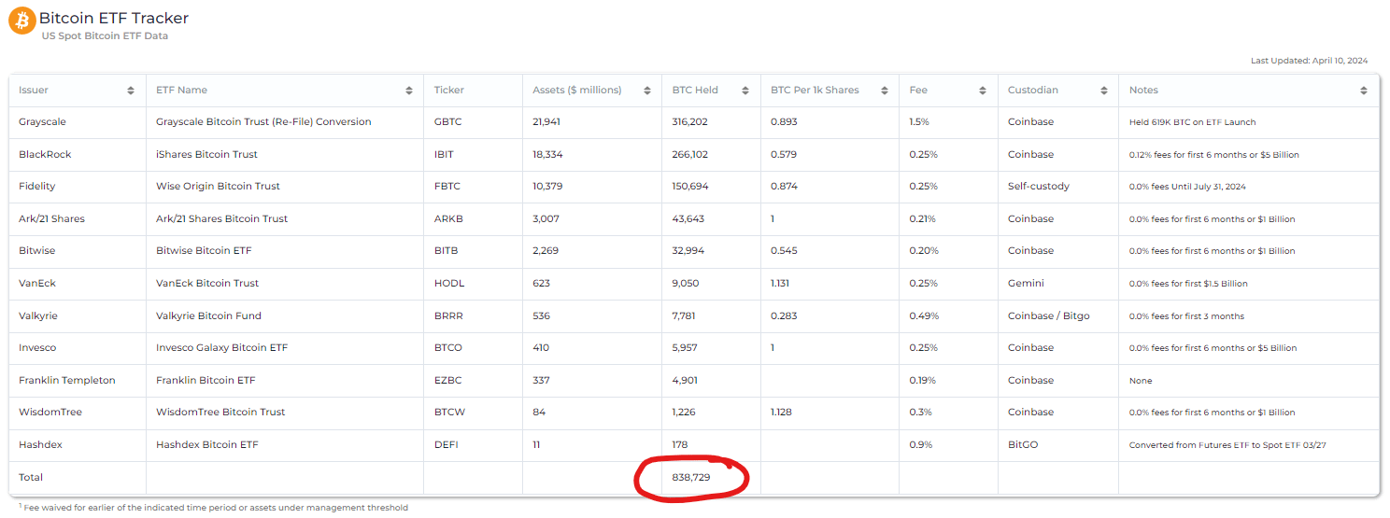Click the fee waived footnote text

click(x=214, y=508)
